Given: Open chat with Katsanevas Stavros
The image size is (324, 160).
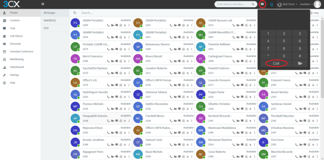Looking at the screenshot, I should [x=179, y=49].
